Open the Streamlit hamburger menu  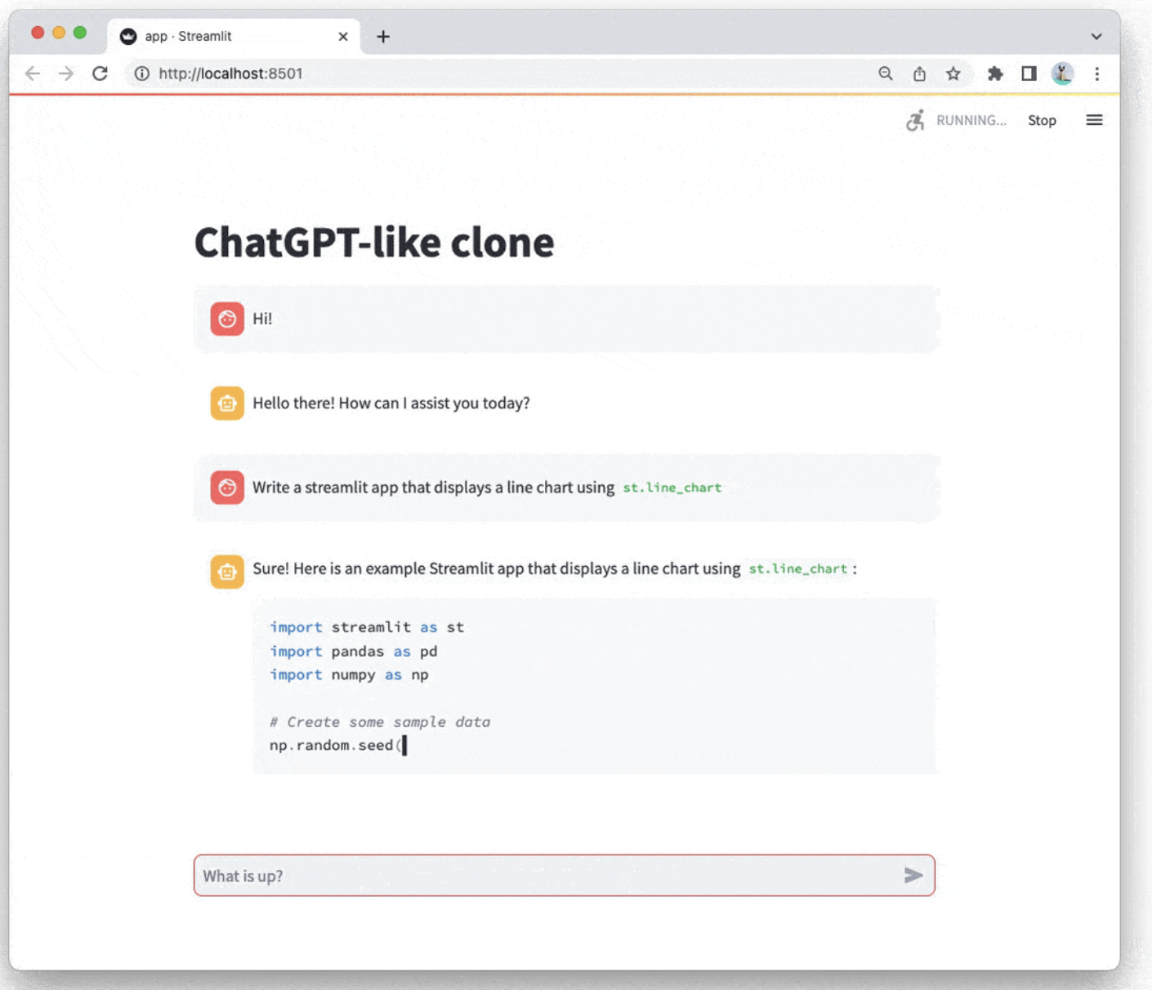point(1094,120)
